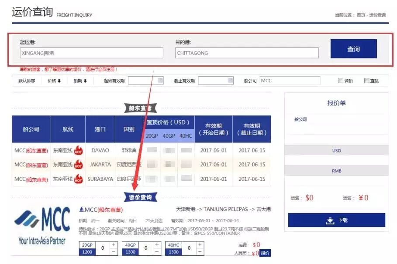Click the 40GP quantity input
Screen dimensions: 397x264
tap(146, 248)
